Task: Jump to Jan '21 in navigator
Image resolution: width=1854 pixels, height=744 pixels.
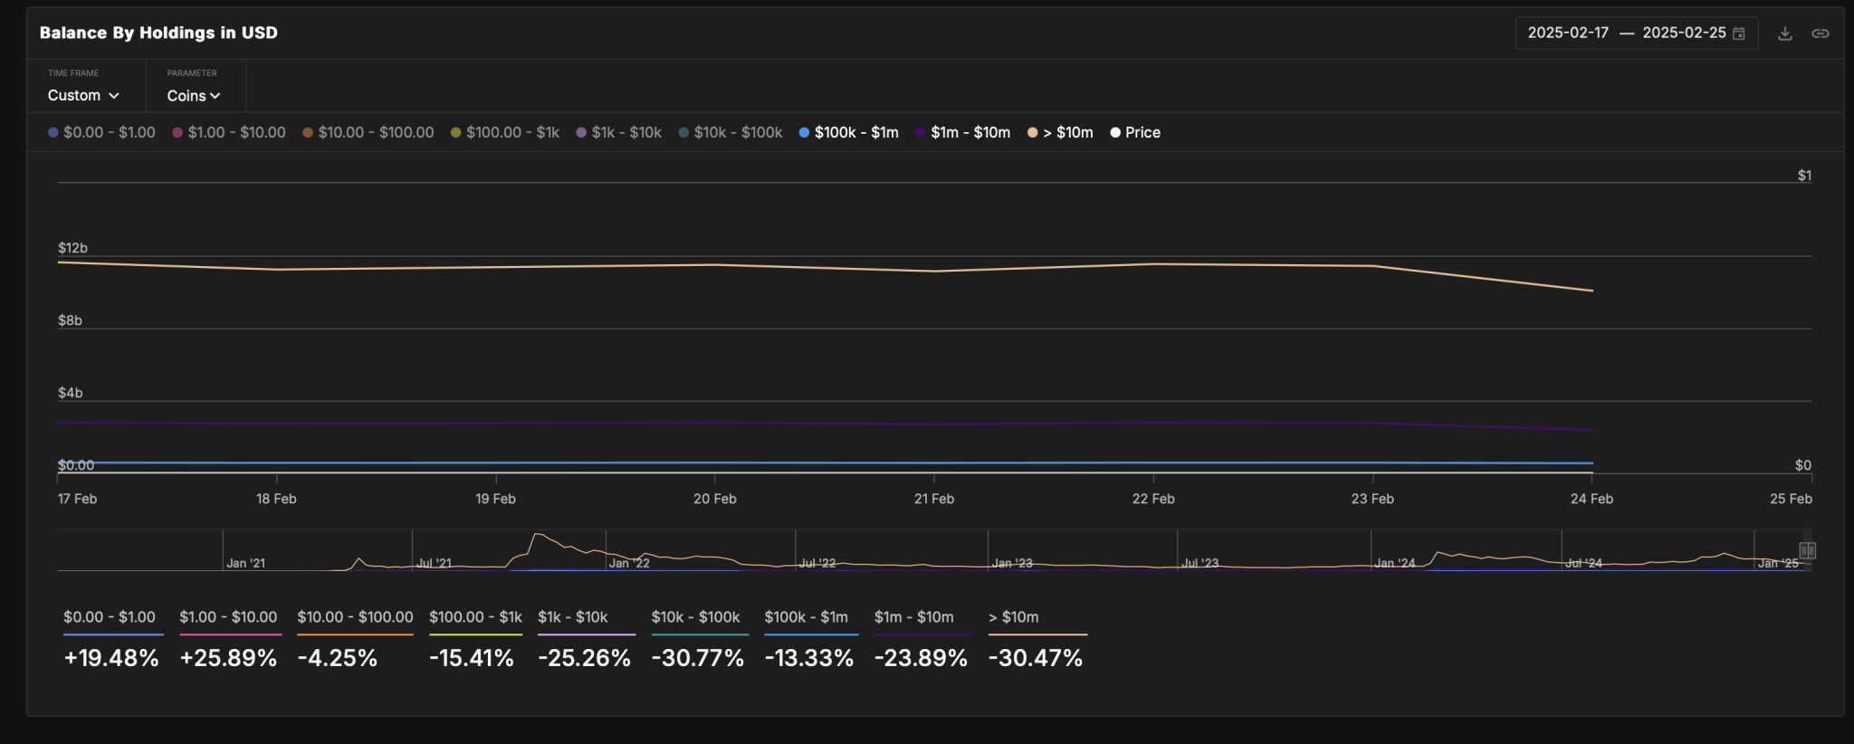Action: 245,563
